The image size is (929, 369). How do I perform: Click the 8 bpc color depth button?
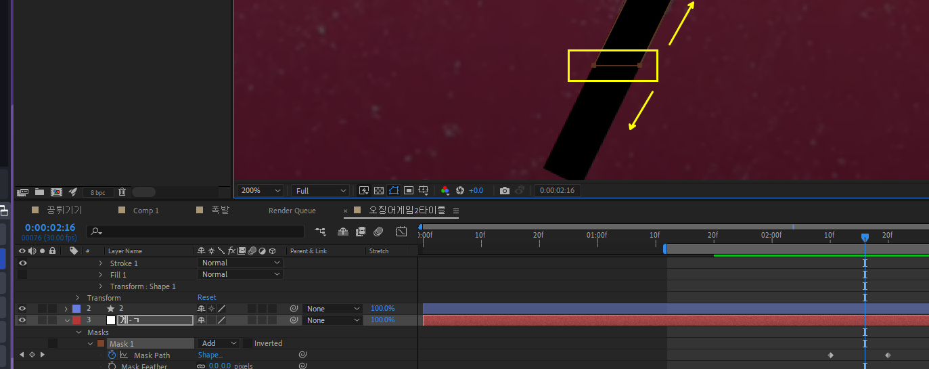pyautogui.click(x=98, y=192)
